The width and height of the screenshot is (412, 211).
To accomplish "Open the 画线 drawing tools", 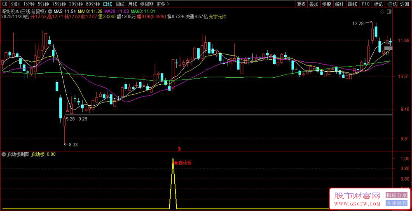I will coord(352,4).
